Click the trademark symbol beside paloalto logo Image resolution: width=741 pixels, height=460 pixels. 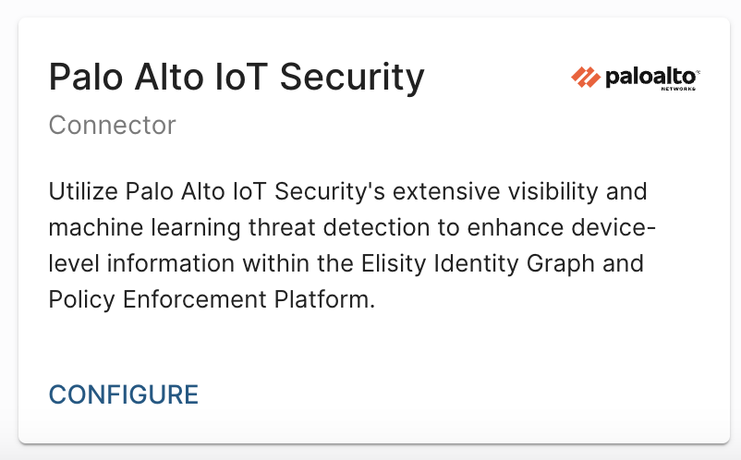point(698,70)
